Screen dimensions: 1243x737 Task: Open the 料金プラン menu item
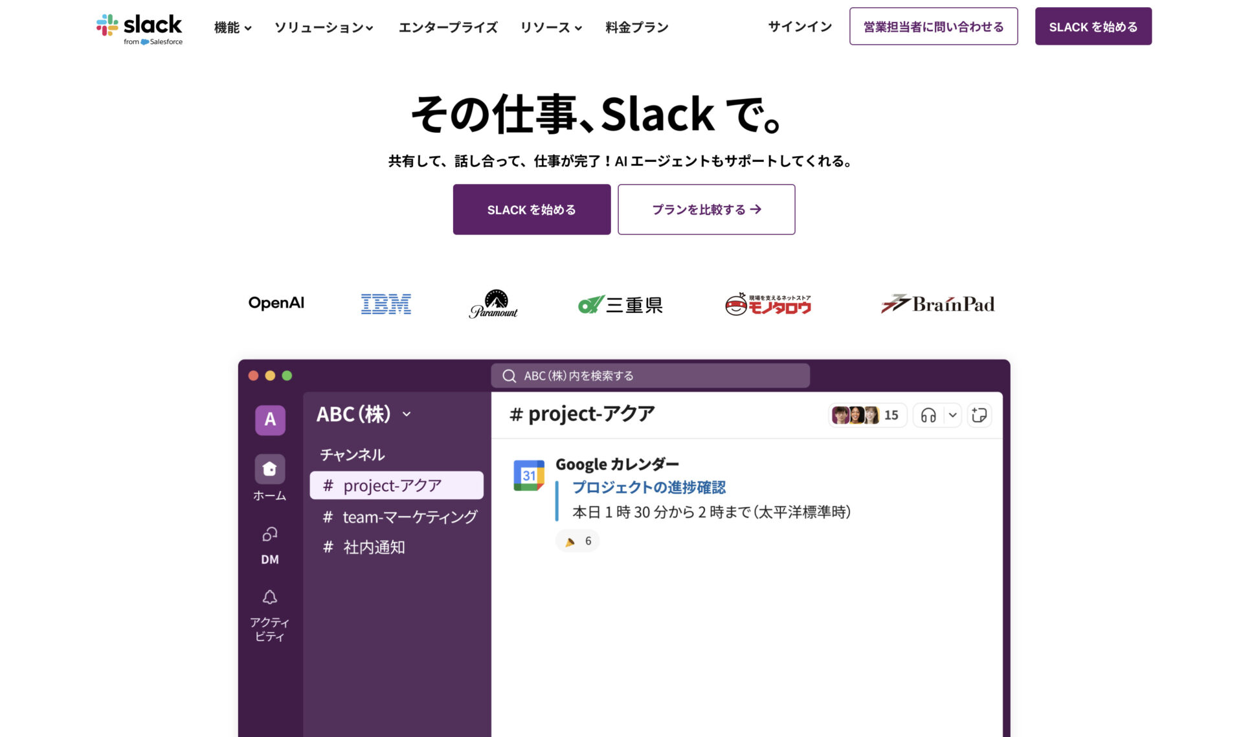tap(636, 27)
